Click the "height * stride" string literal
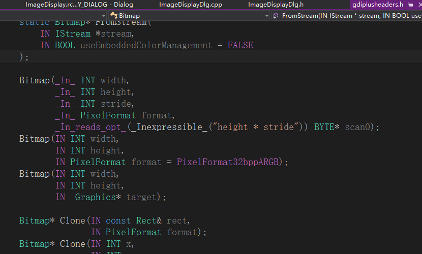The width and height of the screenshot is (422, 254). 256,127
